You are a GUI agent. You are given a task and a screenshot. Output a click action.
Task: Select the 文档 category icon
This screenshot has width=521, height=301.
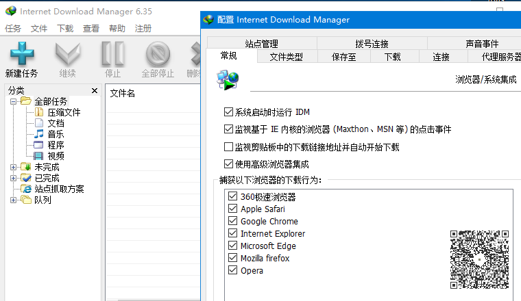pyautogui.click(x=39, y=123)
